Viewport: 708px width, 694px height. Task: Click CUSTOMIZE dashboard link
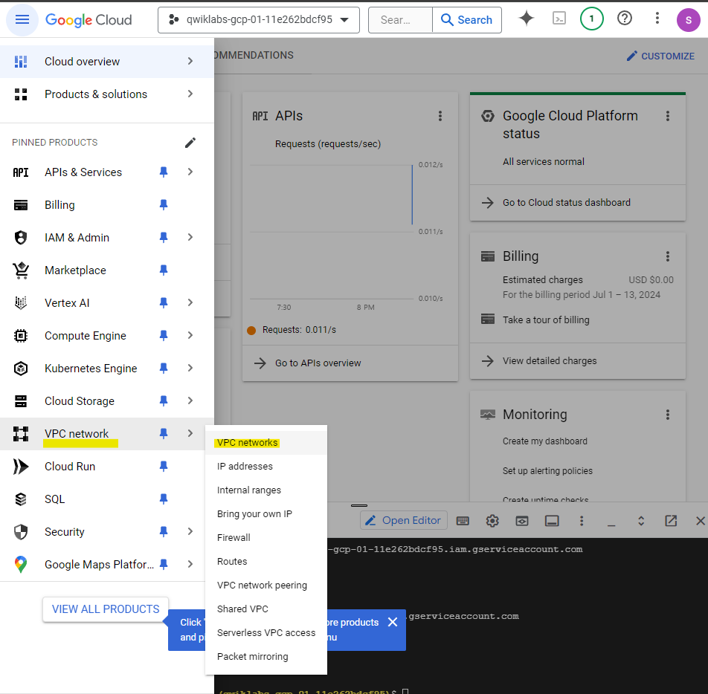(661, 56)
